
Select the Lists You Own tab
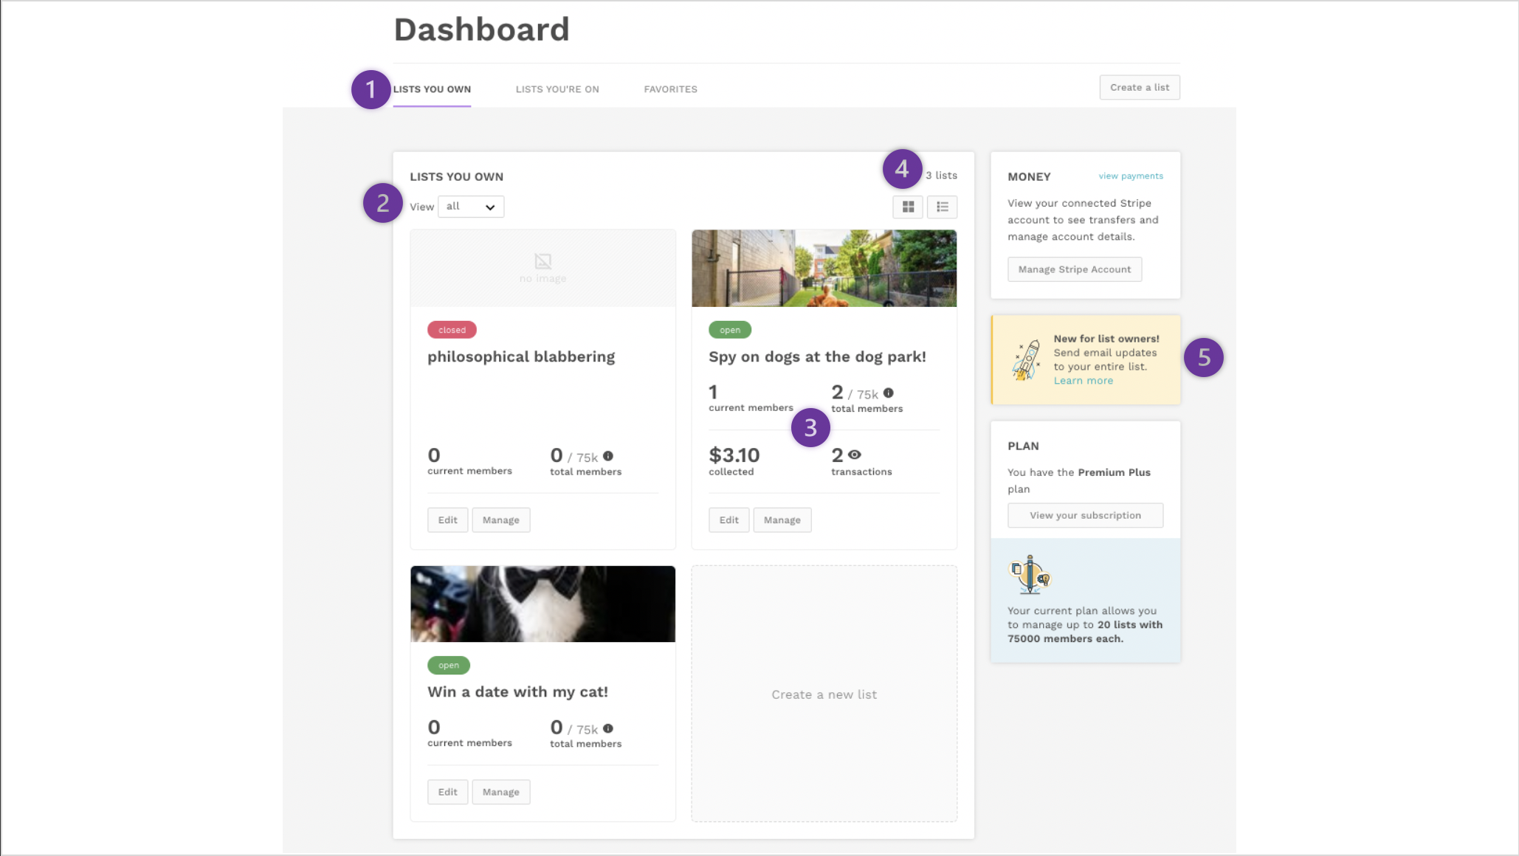[x=432, y=89]
